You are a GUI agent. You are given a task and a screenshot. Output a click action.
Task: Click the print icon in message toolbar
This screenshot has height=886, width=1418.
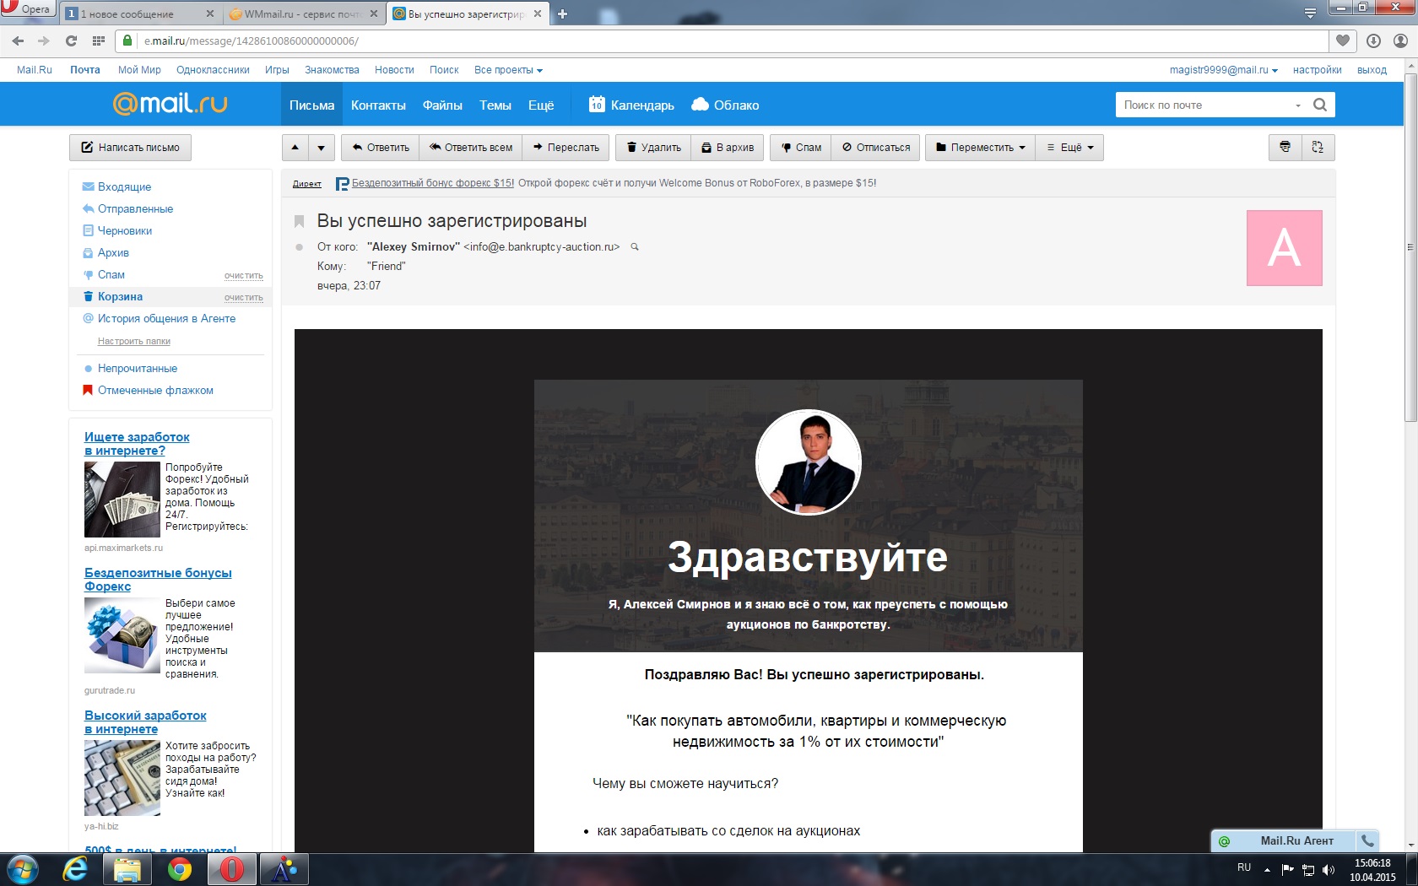click(x=1285, y=147)
